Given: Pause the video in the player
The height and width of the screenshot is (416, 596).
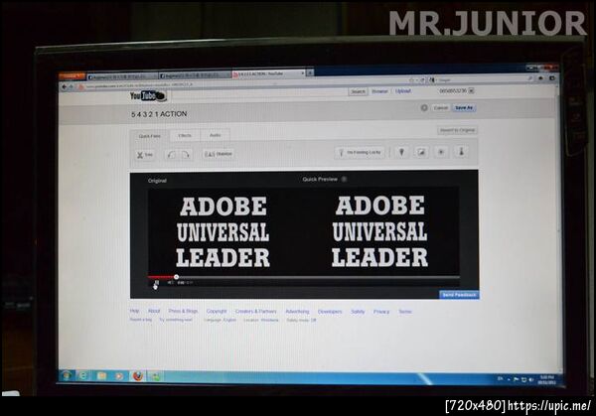Looking at the screenshot, I should pyautogui.click(x=156, y=283).
